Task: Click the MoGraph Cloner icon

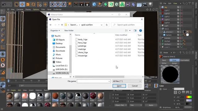Action: (122, 4)
